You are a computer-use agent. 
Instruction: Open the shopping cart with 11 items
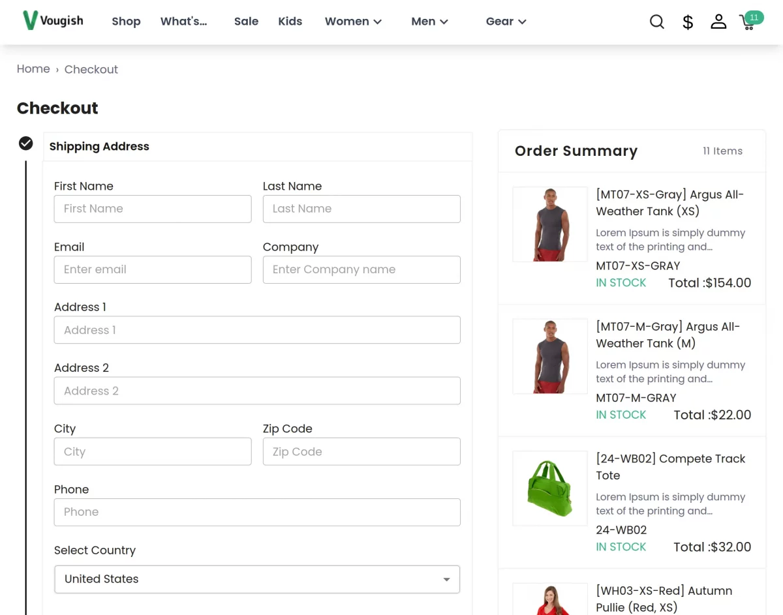[x=750, y=21]
